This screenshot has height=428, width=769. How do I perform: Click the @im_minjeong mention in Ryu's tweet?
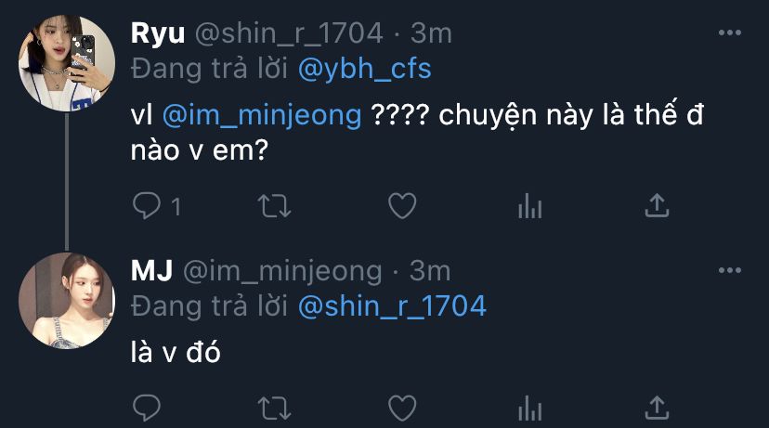click(x=262, y=118)
